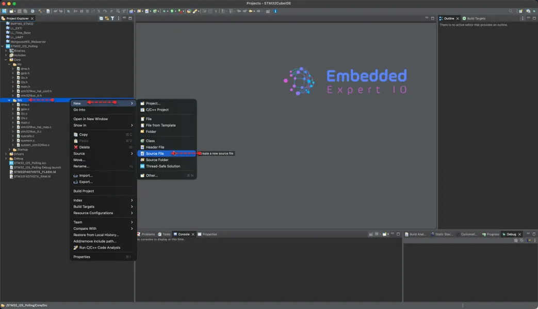Click Go Into in context menu
This screenshot has width=538, height=309.
103,110
